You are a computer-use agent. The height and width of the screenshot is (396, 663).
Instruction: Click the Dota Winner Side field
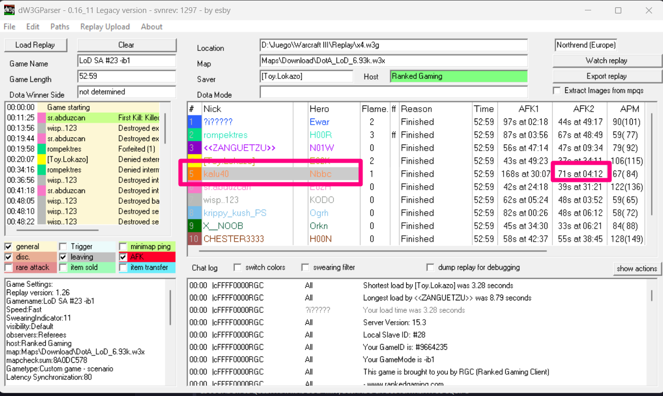point(127,92)
